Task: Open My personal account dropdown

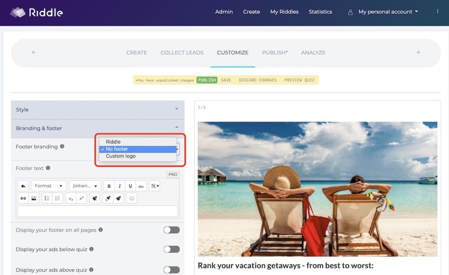Action: [388, 12]
